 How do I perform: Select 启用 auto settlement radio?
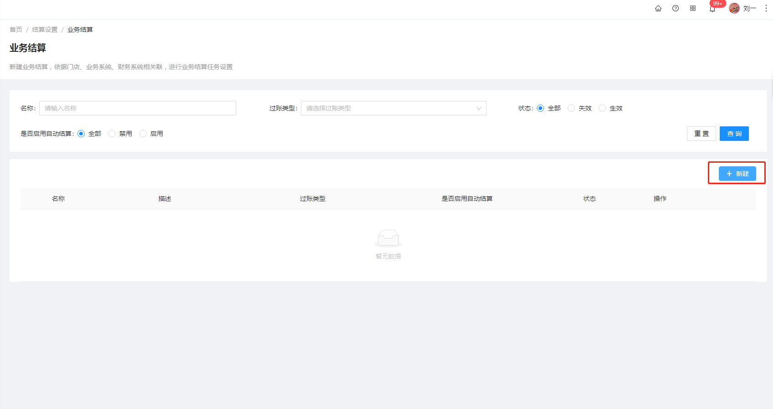click(143, 134)
